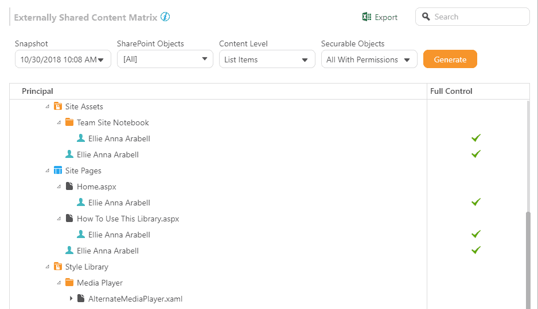This screenshot has width=538, height=309.
Task: Expand the AlternateMediaPlayer.xaml node
Action: [71, 299]
